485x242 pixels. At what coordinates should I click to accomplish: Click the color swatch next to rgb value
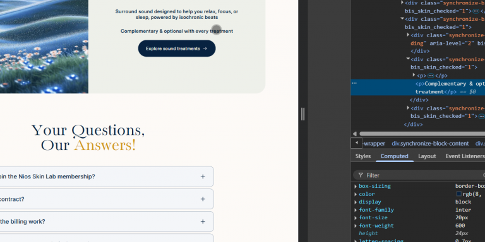click(x=459, y=194)
